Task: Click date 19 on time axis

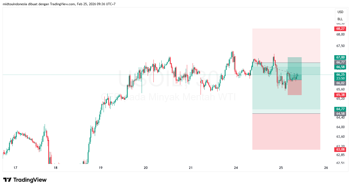Action: point(101,168)
